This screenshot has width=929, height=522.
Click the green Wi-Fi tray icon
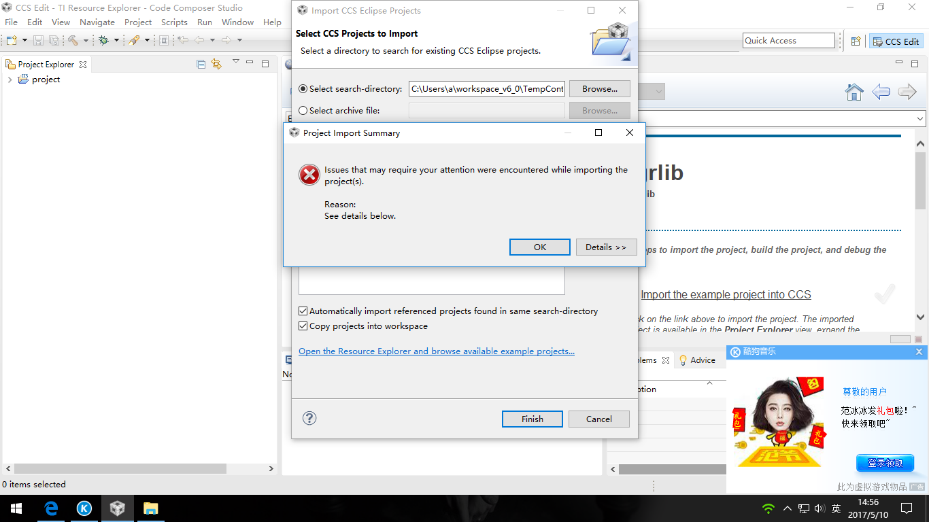768,508
